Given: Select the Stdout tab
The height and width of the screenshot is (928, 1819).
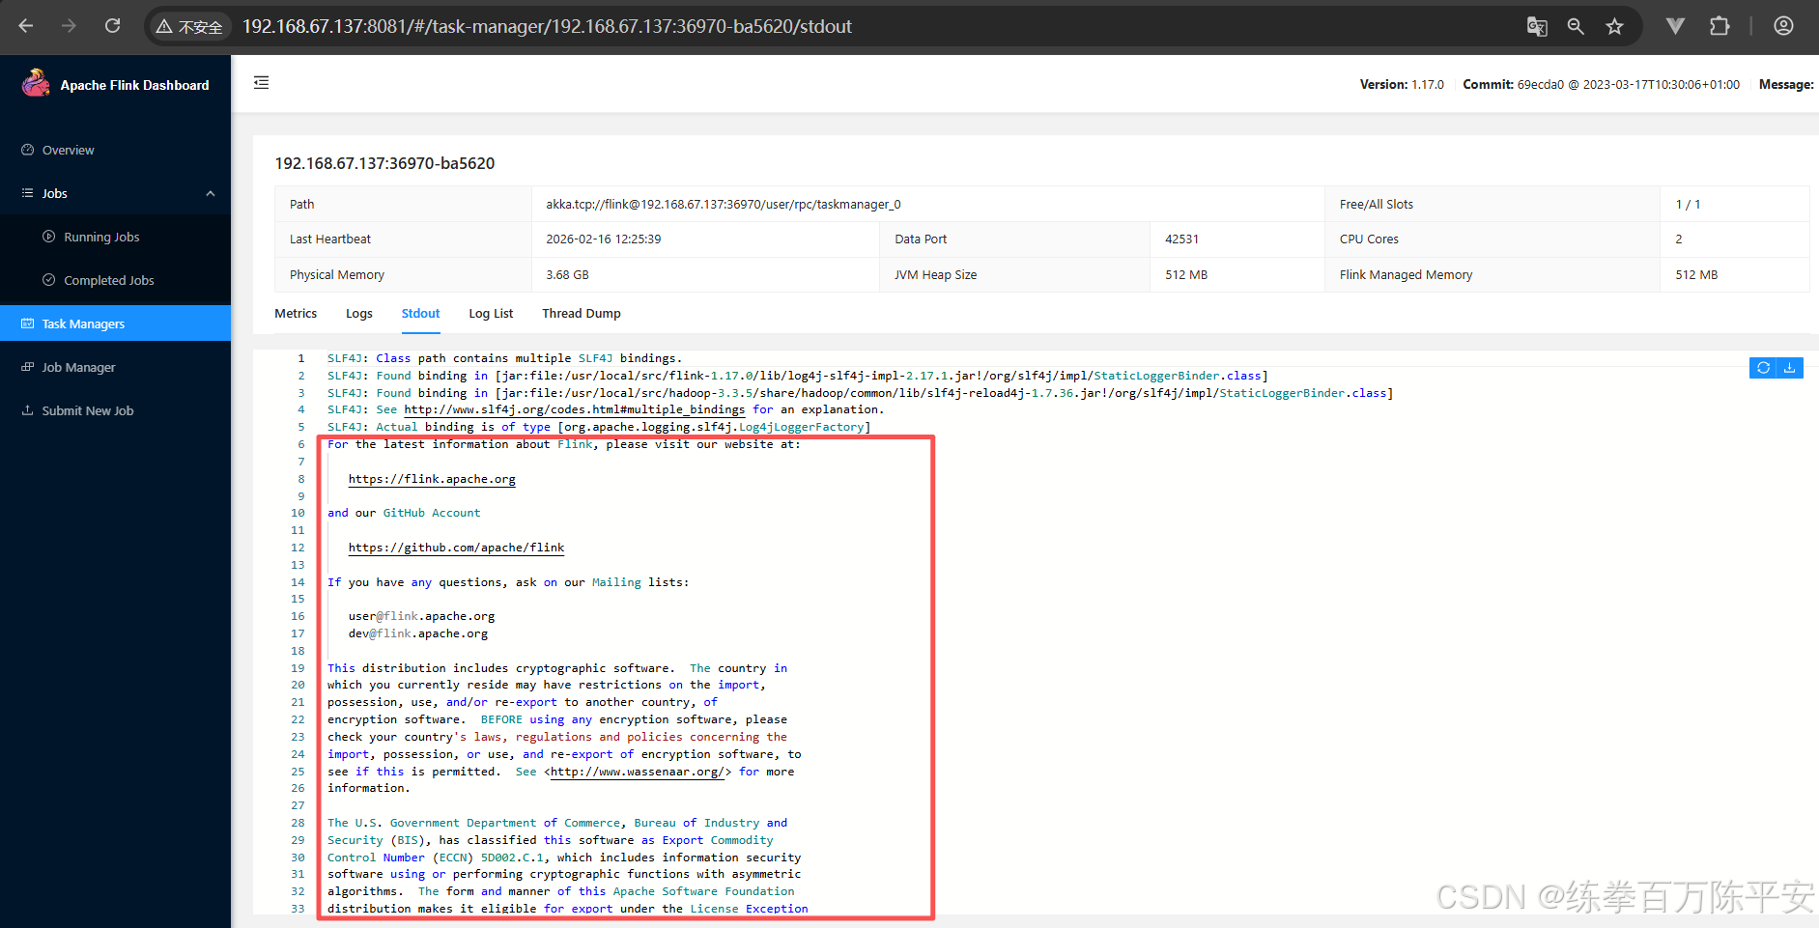Looking at the screenshot, I should (420, 314).
